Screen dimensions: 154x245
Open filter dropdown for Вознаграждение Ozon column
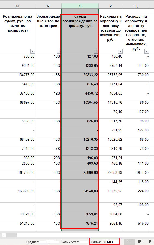(59, 51)
